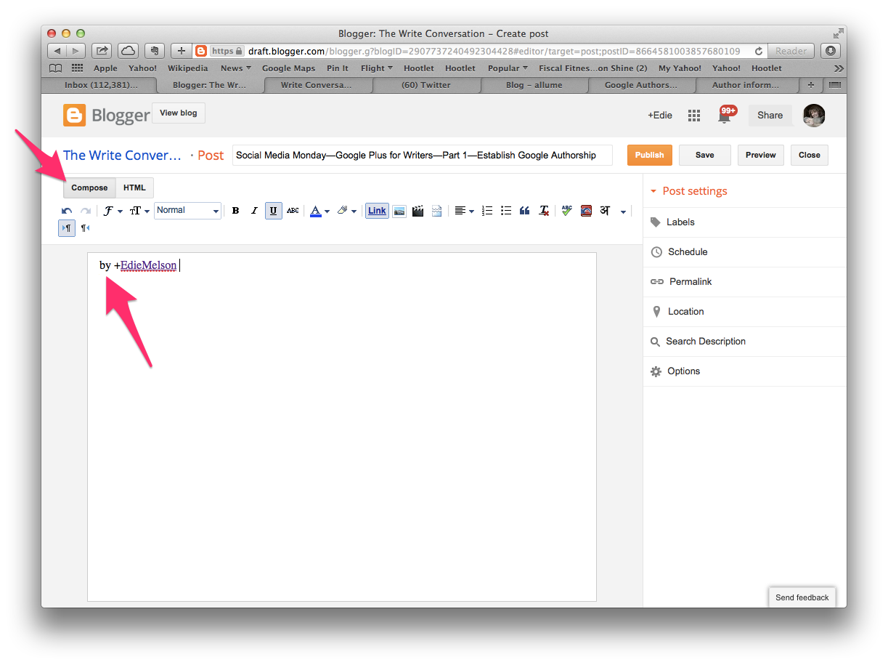Viewport: 888px width, 665px height.
Task: Open the notifications bell showing 99+
Action: click(726, 115)
